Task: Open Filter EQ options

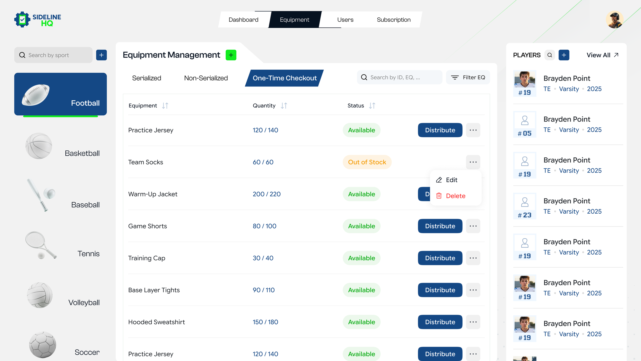Action: tap(468, 77)
